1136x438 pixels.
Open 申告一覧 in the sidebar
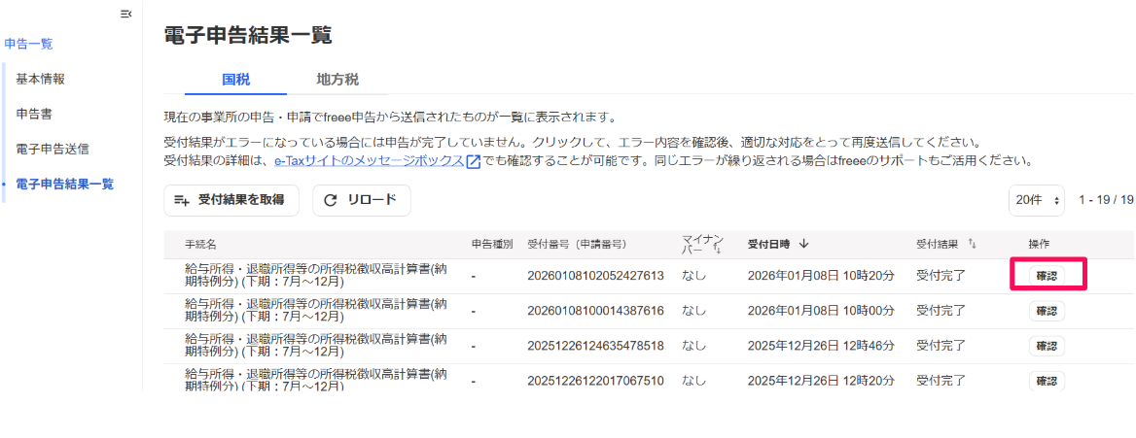(x=28, y=44)
